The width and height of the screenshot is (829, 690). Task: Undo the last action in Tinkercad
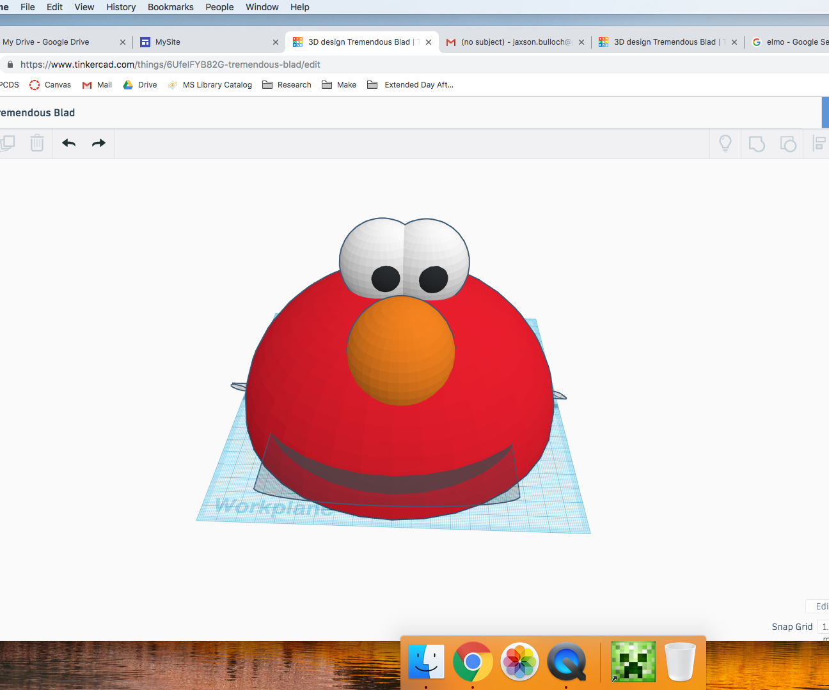click(69, 143)
